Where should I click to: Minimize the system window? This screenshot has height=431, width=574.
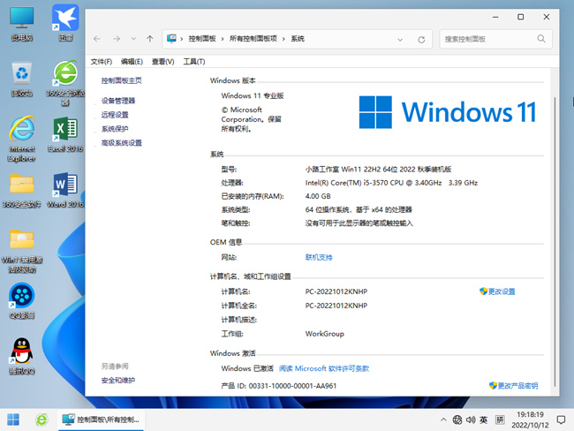495,17
